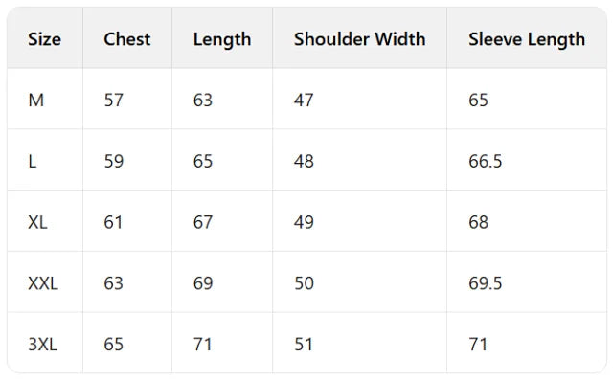Select chest value 61 for XL
The image size is (613, 382).
point(113,223)
